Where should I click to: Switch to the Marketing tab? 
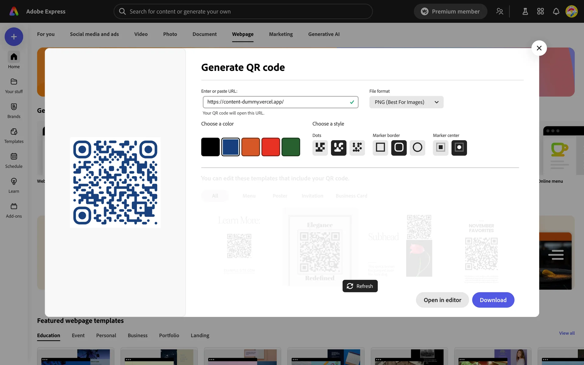tap(280, 34)
